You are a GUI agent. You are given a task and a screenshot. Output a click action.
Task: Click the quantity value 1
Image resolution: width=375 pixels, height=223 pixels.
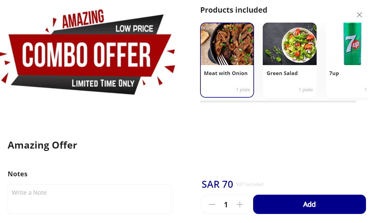[226, 205]
